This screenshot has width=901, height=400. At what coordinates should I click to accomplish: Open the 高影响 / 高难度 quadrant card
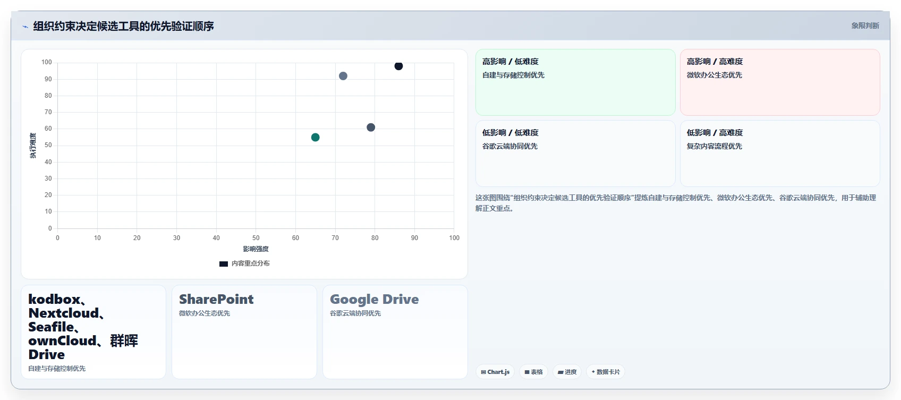coord(780,82)
